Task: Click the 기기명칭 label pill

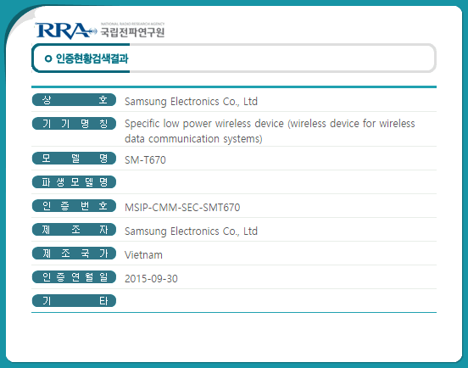Action: (x=74, y=124)
